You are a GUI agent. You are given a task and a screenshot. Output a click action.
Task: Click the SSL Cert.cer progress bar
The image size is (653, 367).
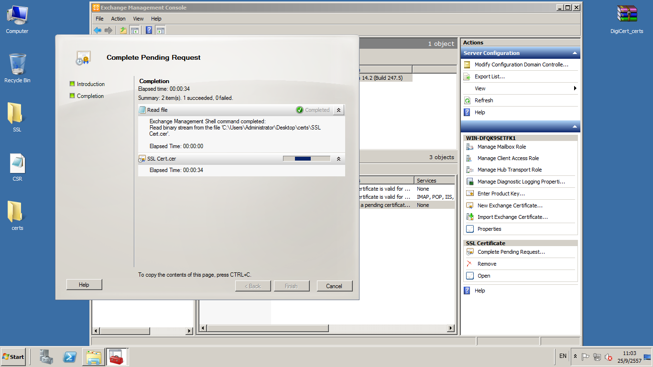[x=306, y=159]
